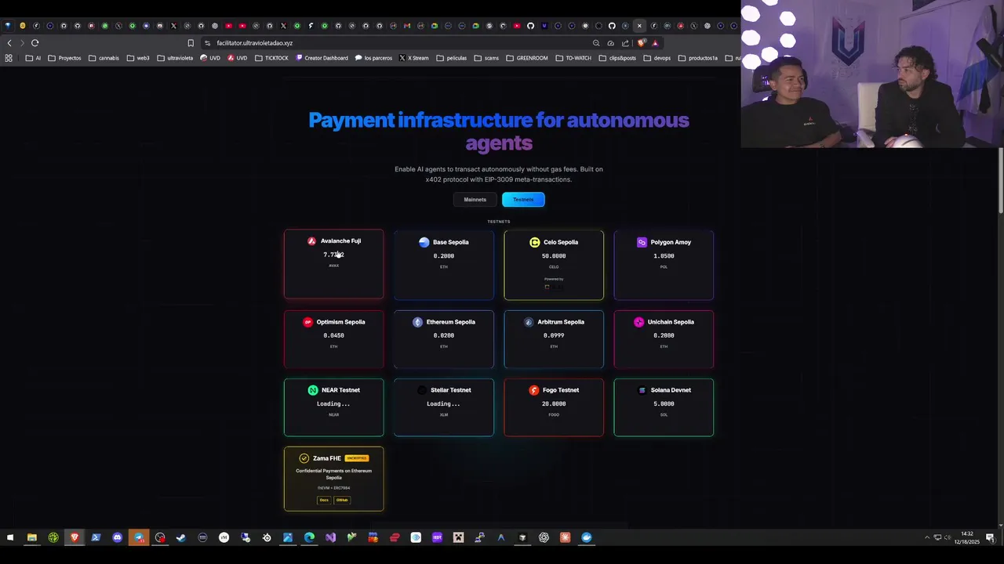Click the share icon in address bar
Viewport: 1004px width, 564px height.
pyautogui.click(x=625, y=43)
